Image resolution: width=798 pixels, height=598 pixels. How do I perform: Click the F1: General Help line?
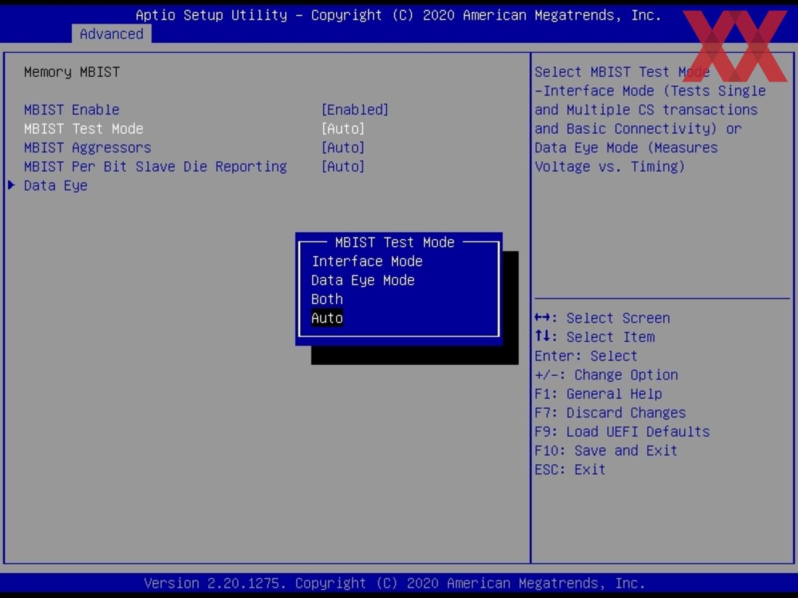pyautogui.click(x=598, y=393)
